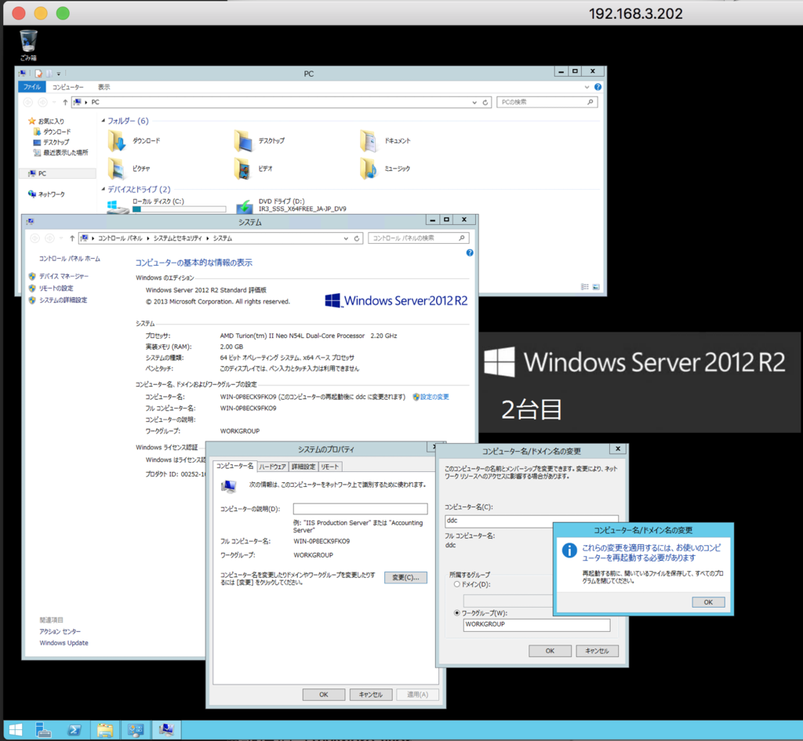Click the WORKGROUP text field
The image size is (803, 741).
pyautogui.click(x=536, y=625)
